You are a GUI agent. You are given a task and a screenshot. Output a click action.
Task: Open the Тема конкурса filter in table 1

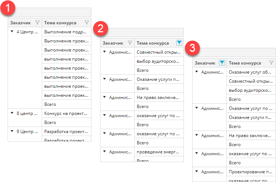click(x=87, y=22)
